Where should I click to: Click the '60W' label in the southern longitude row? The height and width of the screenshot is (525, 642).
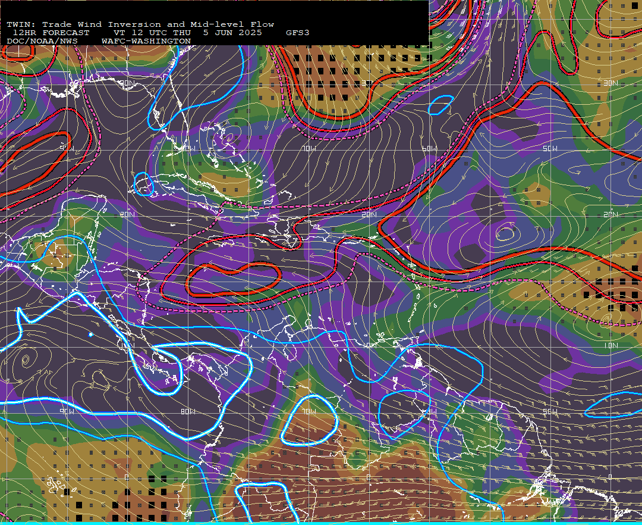pos(430,411)
